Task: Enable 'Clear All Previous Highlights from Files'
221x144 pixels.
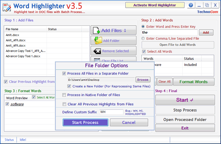Action: coord(64,104)
